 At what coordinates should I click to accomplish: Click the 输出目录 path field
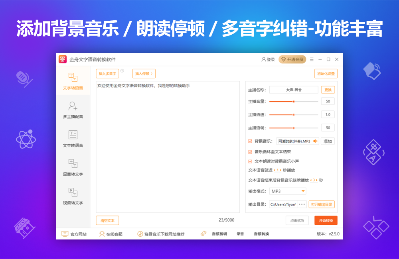(x=283, y=204)
